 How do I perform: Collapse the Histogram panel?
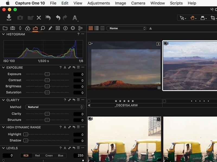point(3,34)
